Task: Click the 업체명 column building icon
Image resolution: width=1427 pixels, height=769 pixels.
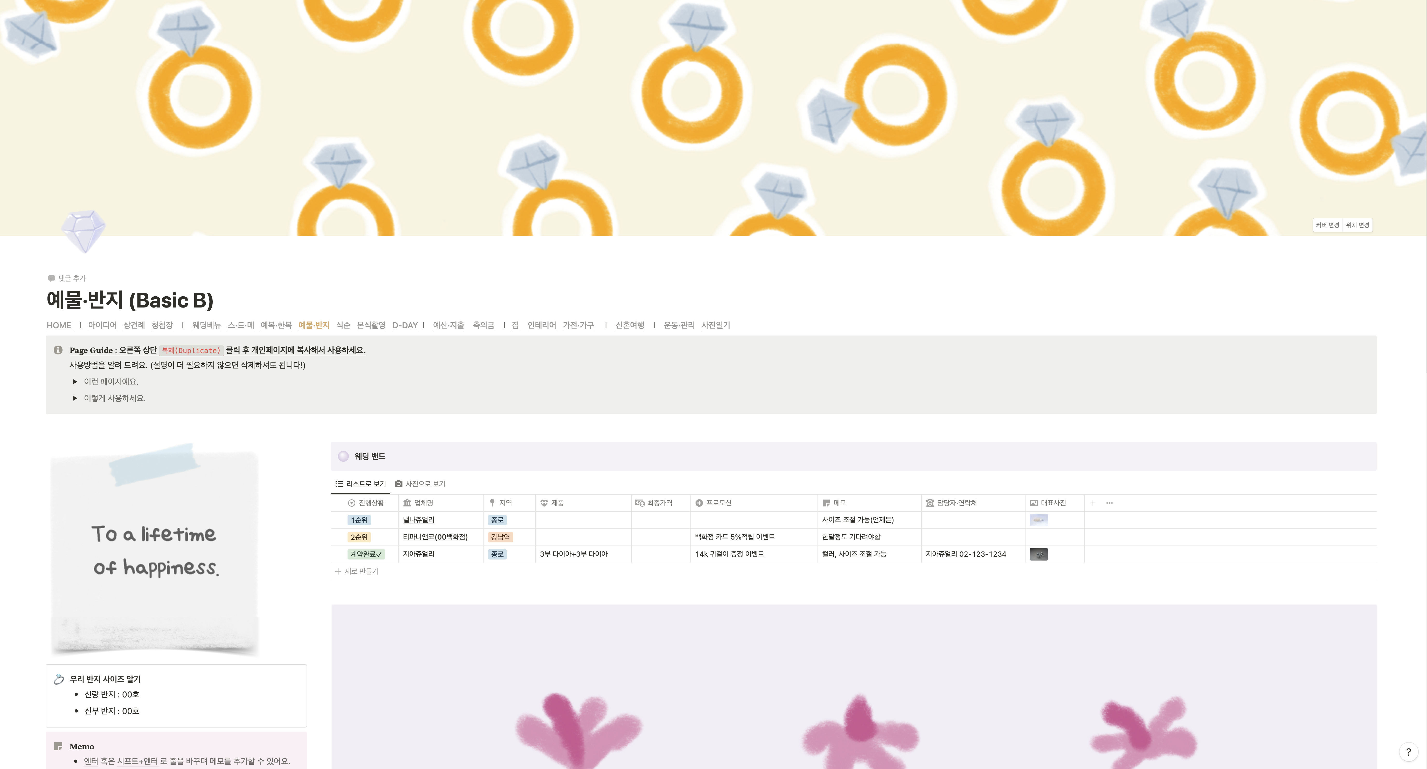Action: pos(407,503)
